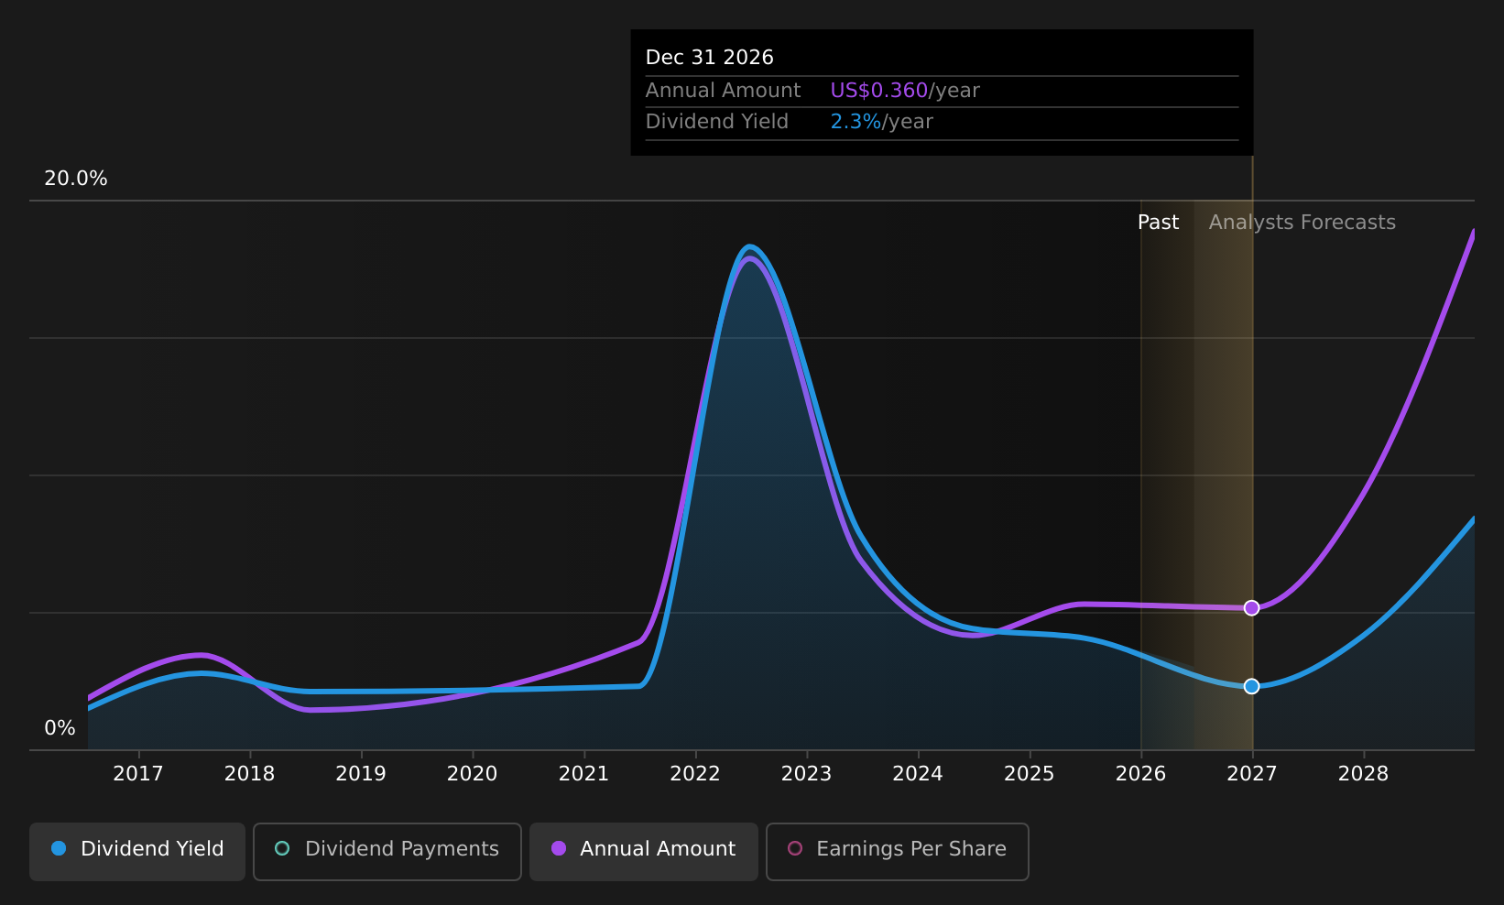
Task: Click the 2022 axis label
Action: point(695,774)
